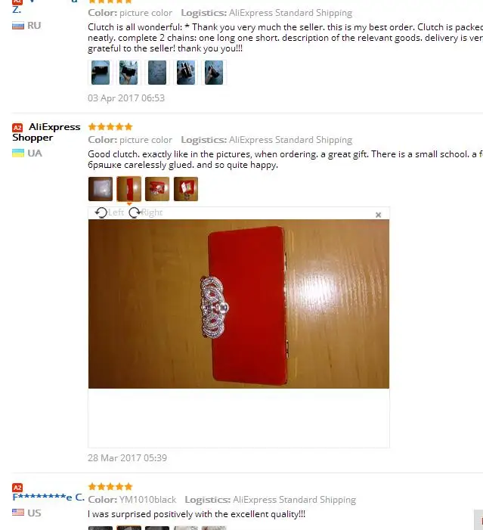Click the Ukraine flag icon
The image size is (483, 530).
(x=18, y=153)
